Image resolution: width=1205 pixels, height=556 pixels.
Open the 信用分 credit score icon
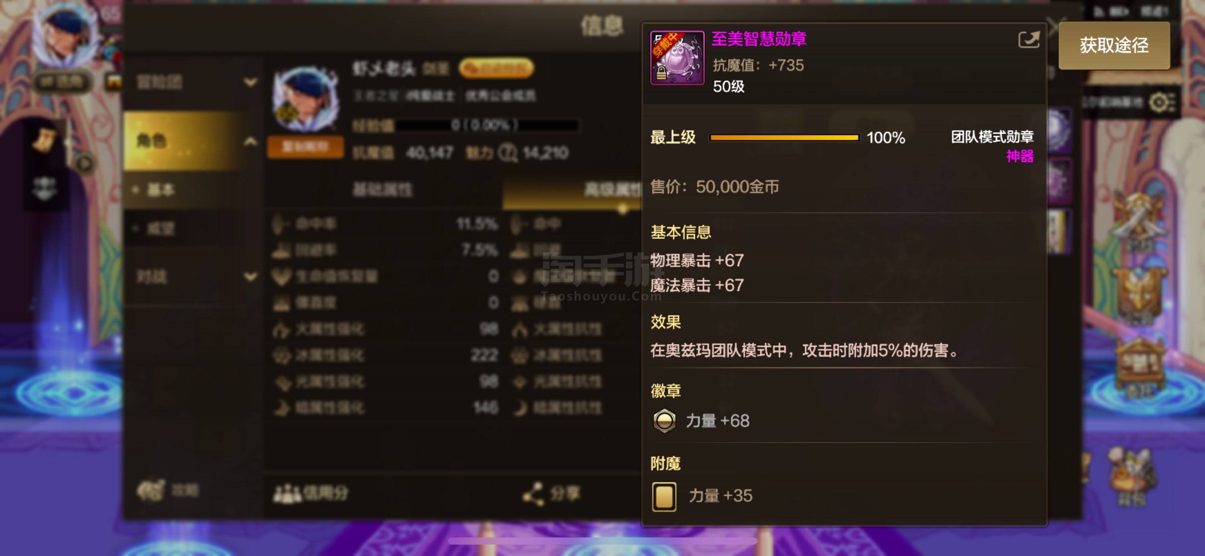pos(287,494)
